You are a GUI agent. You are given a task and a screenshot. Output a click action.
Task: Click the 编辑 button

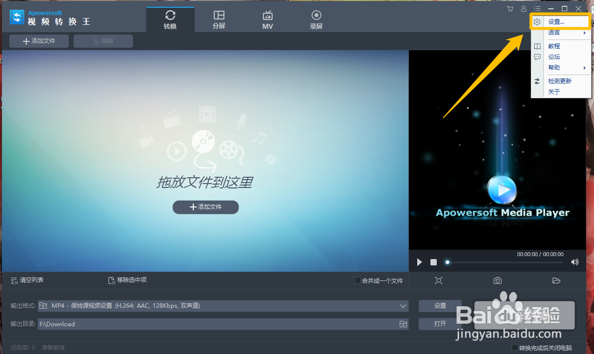103,41
